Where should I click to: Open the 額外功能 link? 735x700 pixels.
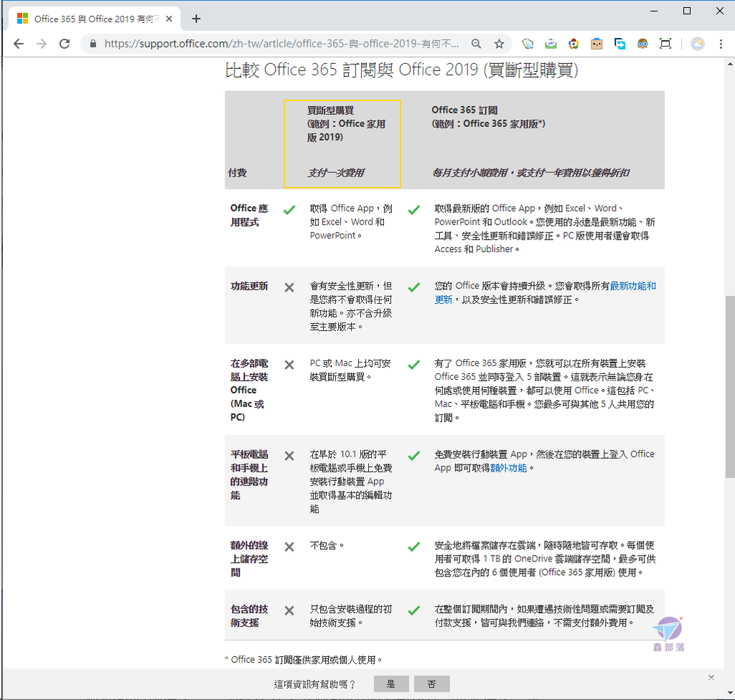tap(509, 468)
